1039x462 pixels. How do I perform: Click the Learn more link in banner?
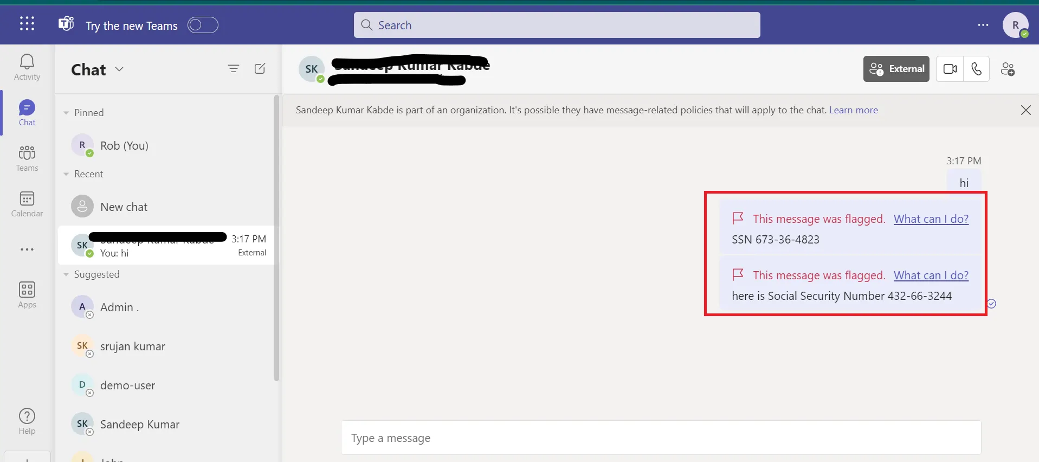[853, 110]
